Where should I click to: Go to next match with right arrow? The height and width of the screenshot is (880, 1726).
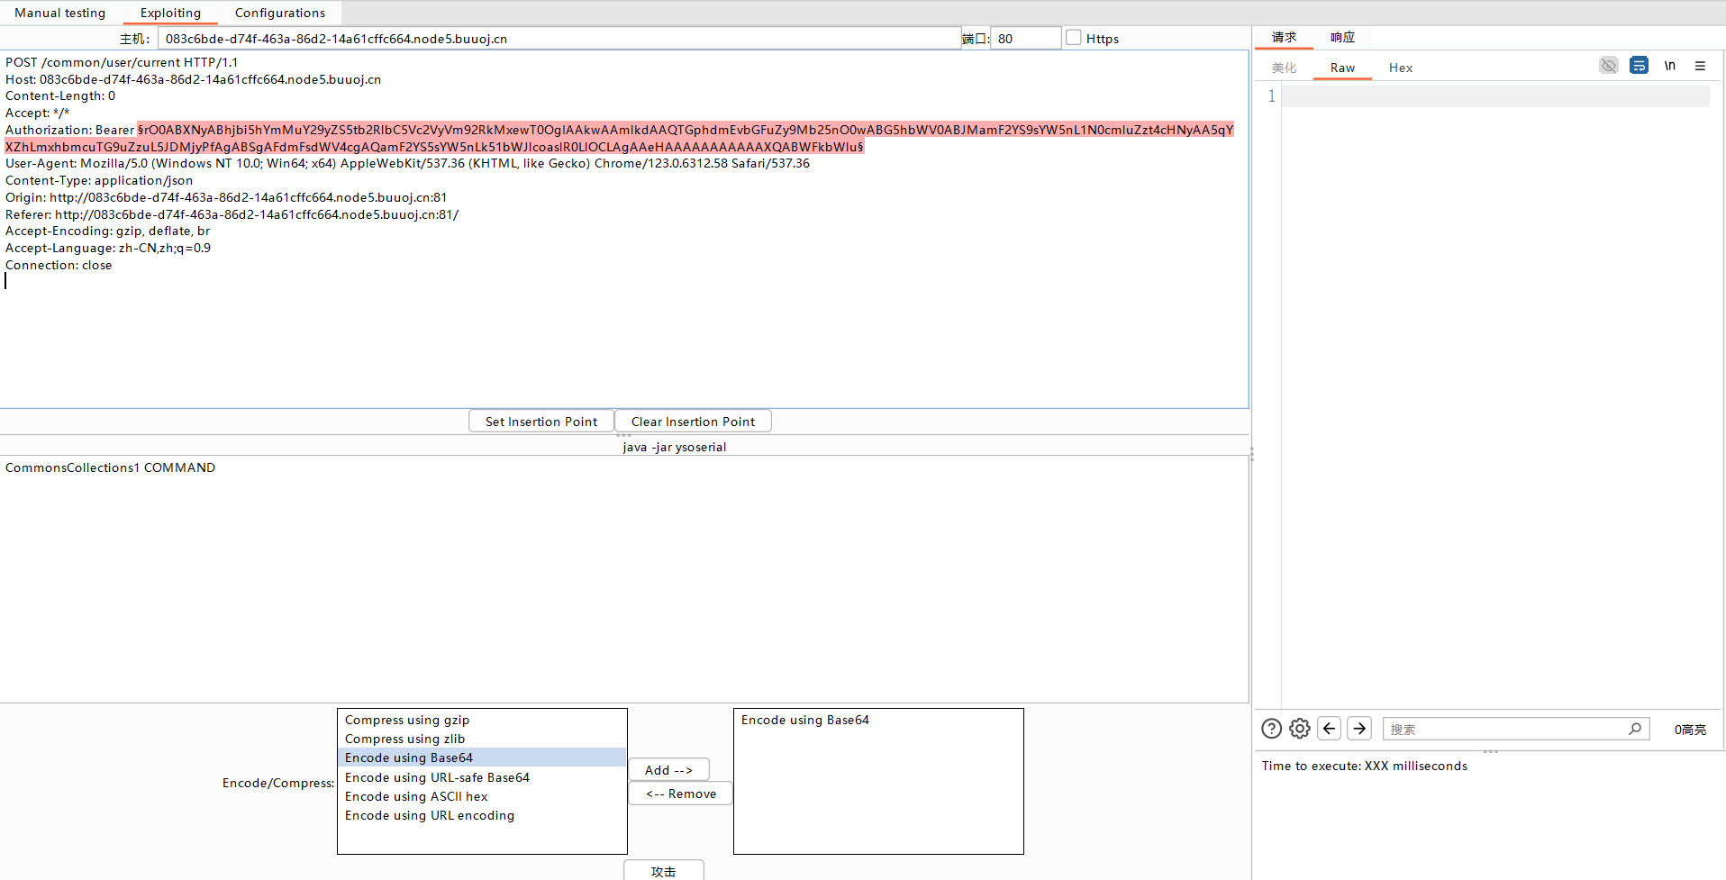(x=1359, y=729)
